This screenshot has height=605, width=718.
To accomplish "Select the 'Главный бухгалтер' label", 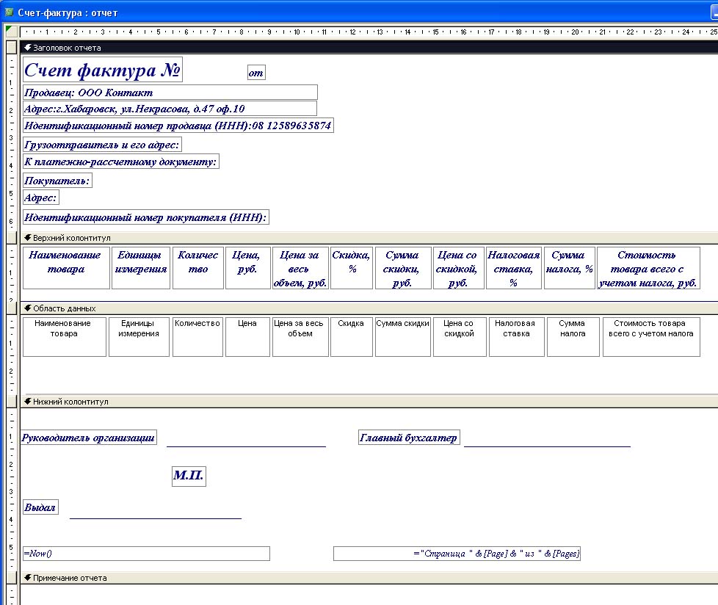I will (409, 438).
